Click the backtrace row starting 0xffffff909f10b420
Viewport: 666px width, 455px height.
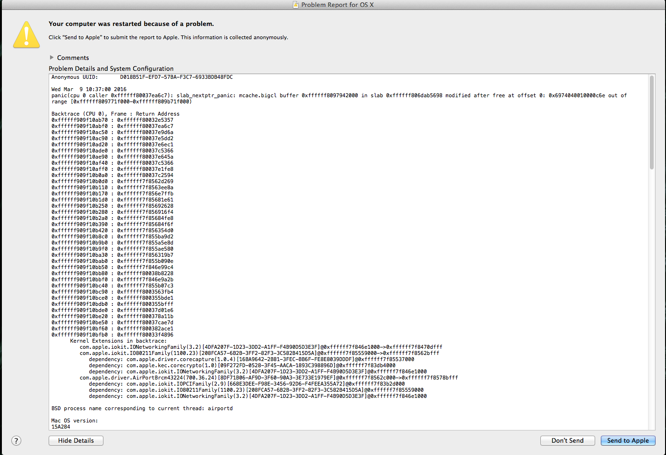[112, 230]
